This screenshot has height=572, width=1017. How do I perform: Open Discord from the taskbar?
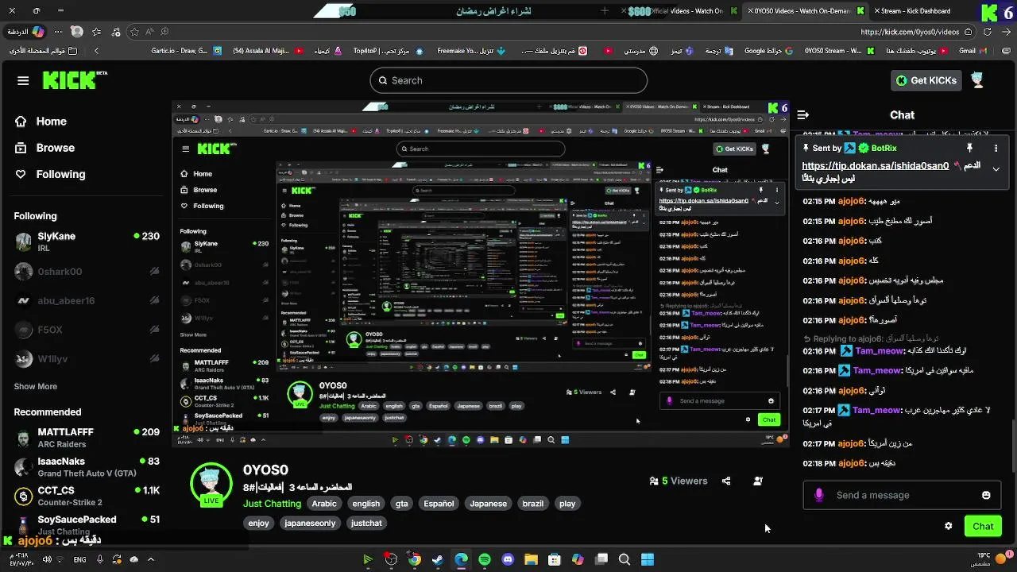[x=508, y=559]
